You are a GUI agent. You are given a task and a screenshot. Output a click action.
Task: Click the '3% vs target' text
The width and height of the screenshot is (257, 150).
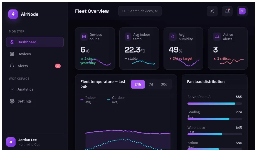click(181, 58)
